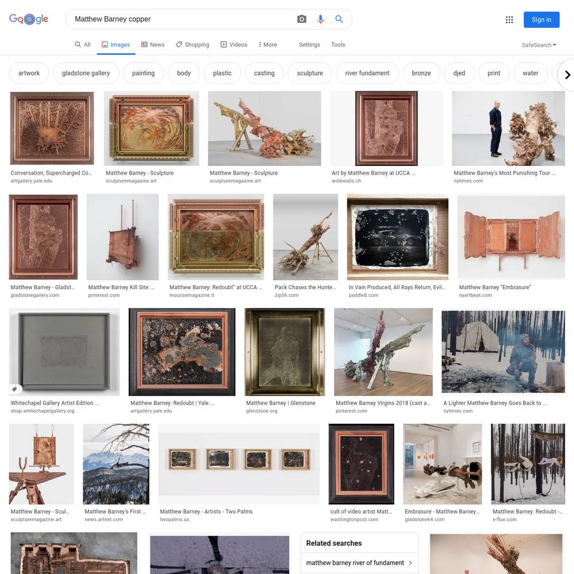Image resolution: width=574 pixels, height=574 pixels.
Task: Open search by image camera icon
Action: click(301, 19)
